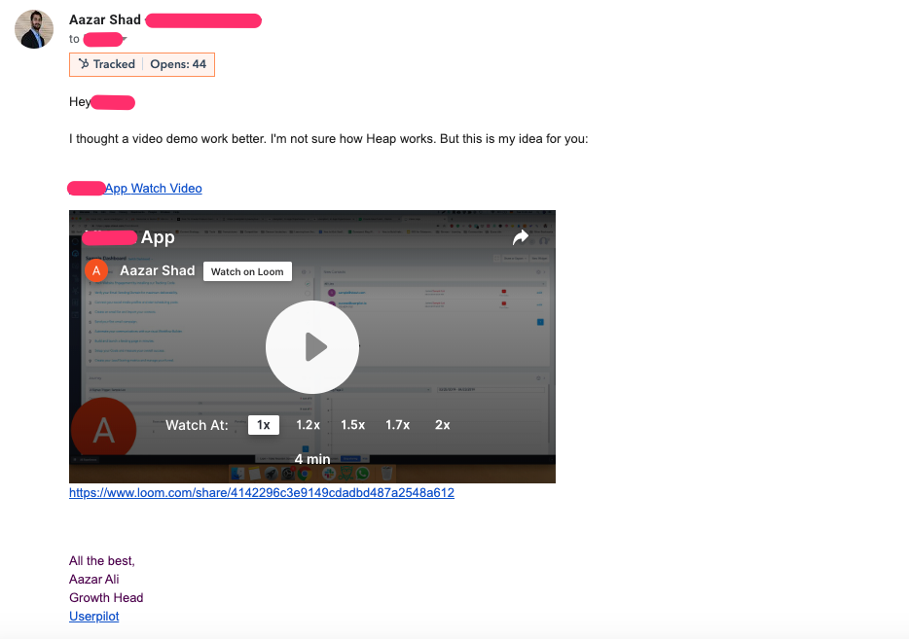
Task: Click the video demo sentence in the email
Action: (x=329, y=139)
